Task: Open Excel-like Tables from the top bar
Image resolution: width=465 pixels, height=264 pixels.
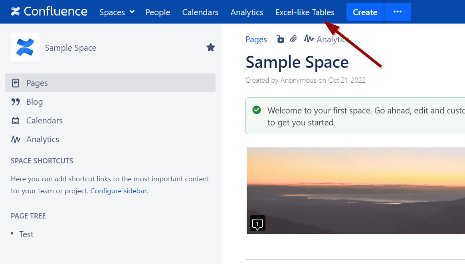Action: pyautogui.click(x=305, y=12)
